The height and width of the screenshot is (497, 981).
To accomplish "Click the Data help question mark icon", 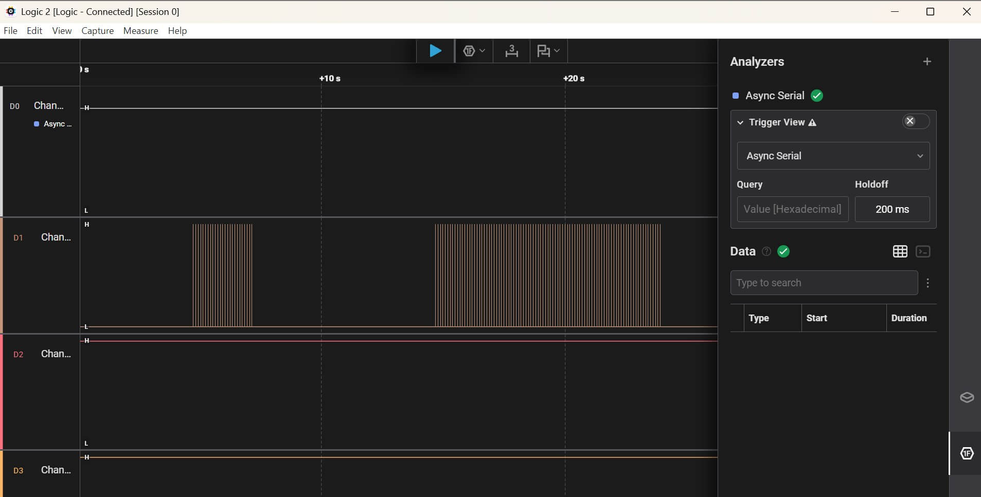I will (x=766, y=251).
